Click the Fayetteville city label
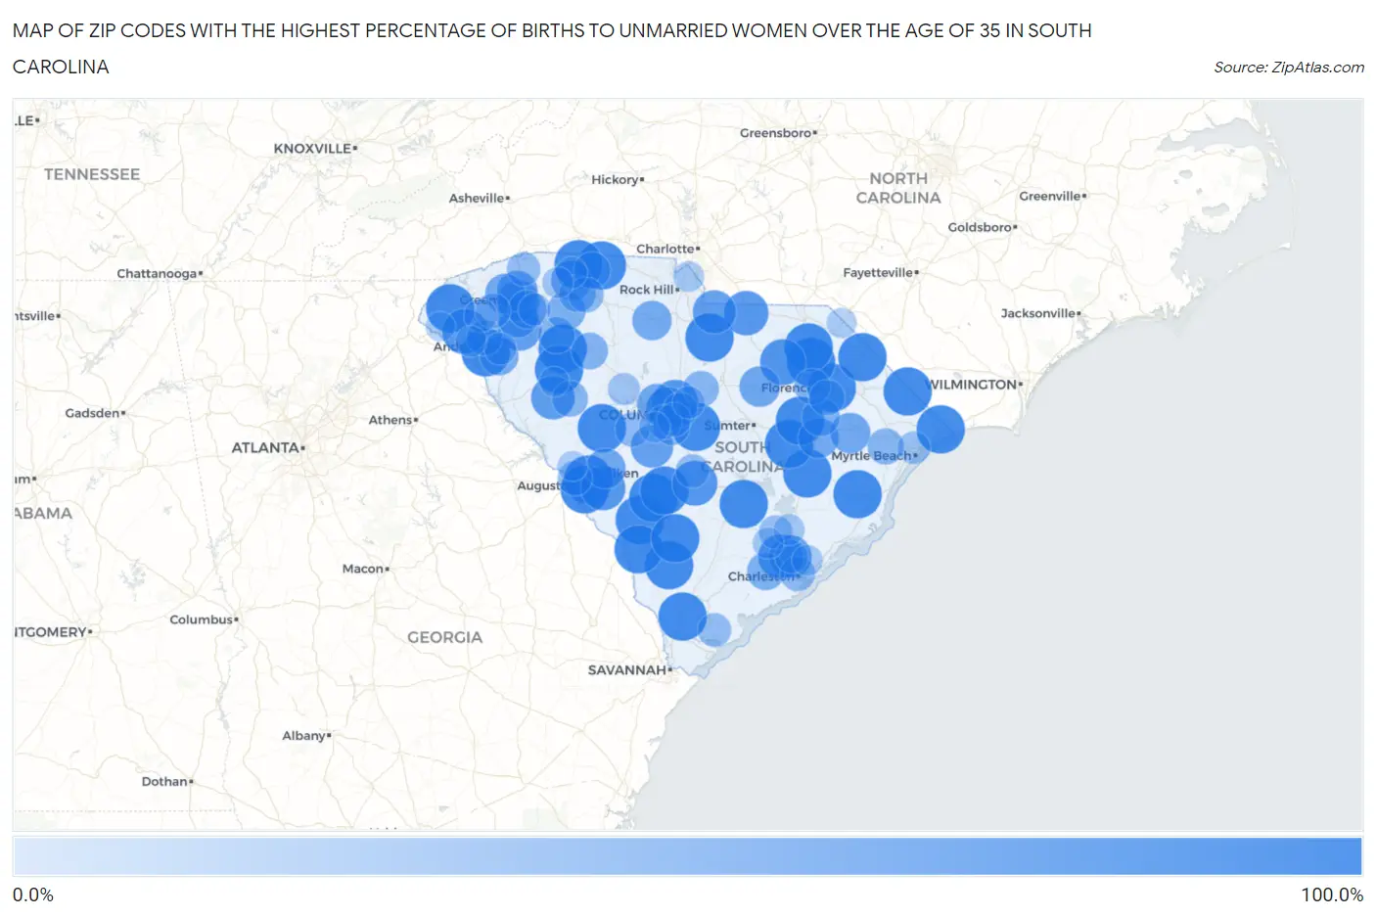Screen dimensions: 1376x917 [x=878, y=273]
